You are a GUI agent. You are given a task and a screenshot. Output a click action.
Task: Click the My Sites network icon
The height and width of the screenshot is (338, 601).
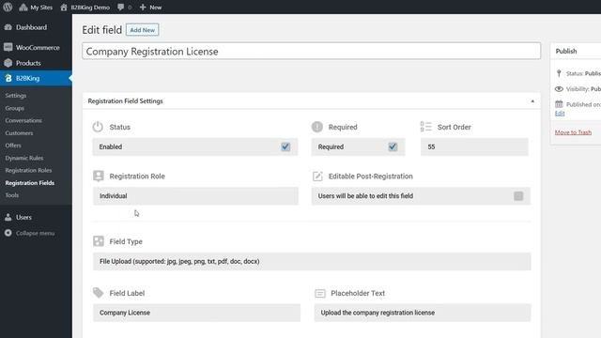(23, 8)
